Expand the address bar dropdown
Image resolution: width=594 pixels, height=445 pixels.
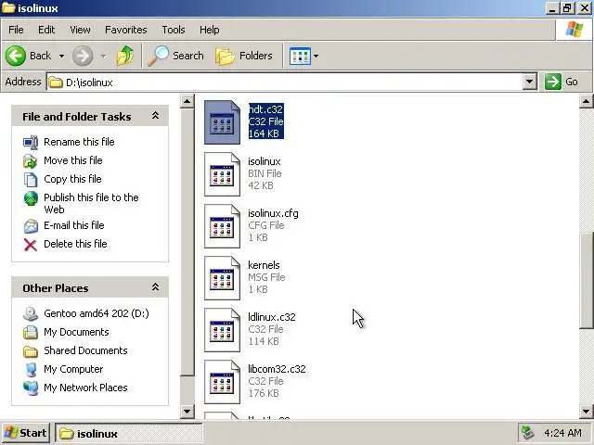pyautogui.click(x=530, y=82)
